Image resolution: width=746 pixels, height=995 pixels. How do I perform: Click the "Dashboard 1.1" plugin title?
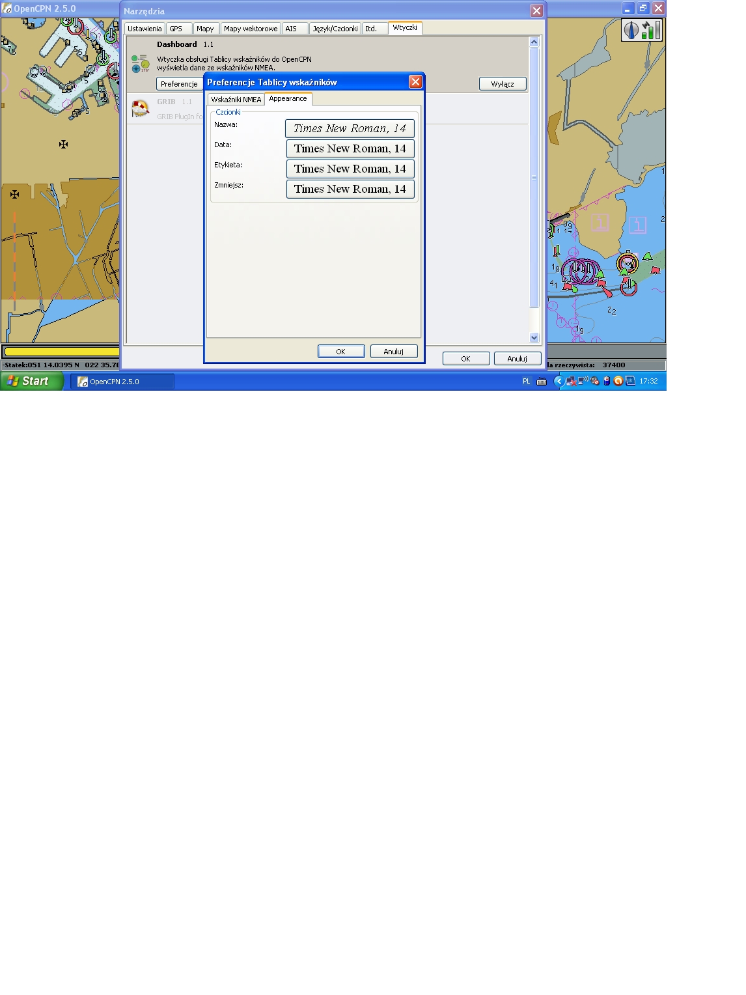(x=186, y=44)
